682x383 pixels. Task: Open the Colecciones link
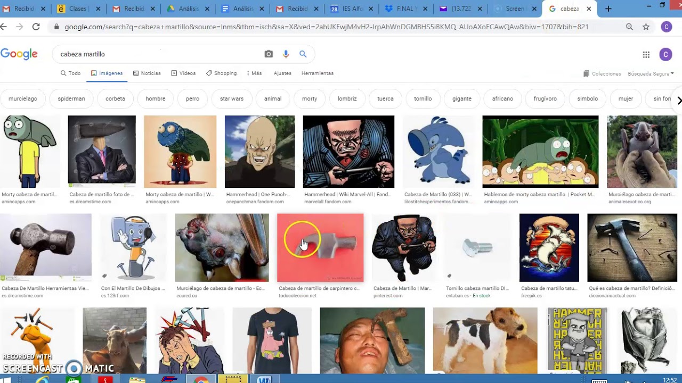pos(602,73)
